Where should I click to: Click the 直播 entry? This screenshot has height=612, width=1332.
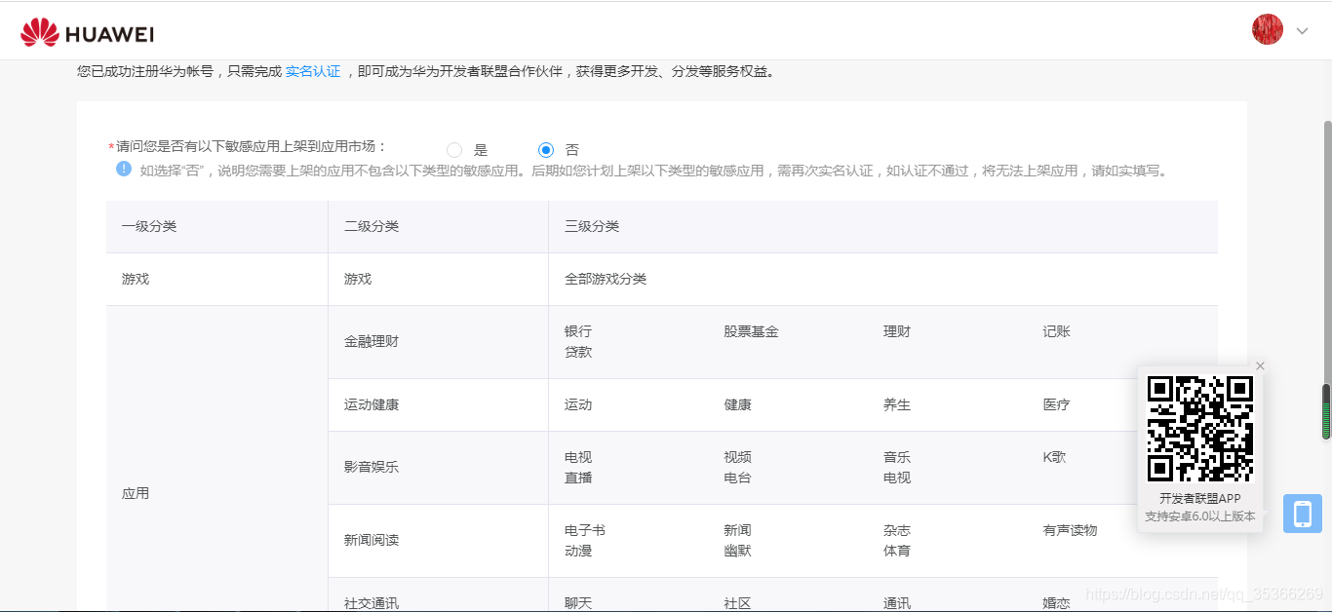point(578,478)
